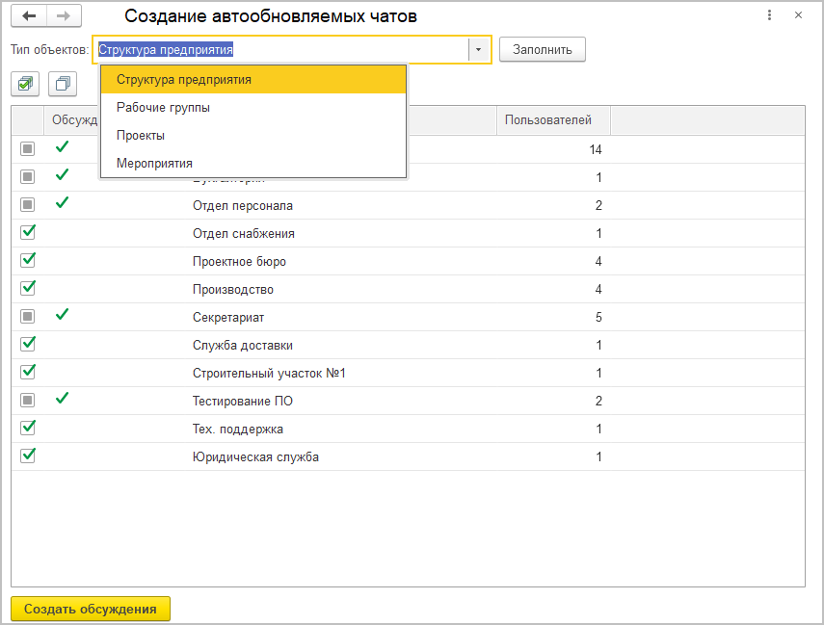Viewport: 824px width, 625px height.
Task: Open the three-dot more options menu
Action: (769, 15)
